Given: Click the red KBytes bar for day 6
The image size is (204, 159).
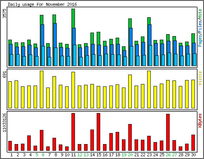Looking at the screenshot, I should (42, 141).
